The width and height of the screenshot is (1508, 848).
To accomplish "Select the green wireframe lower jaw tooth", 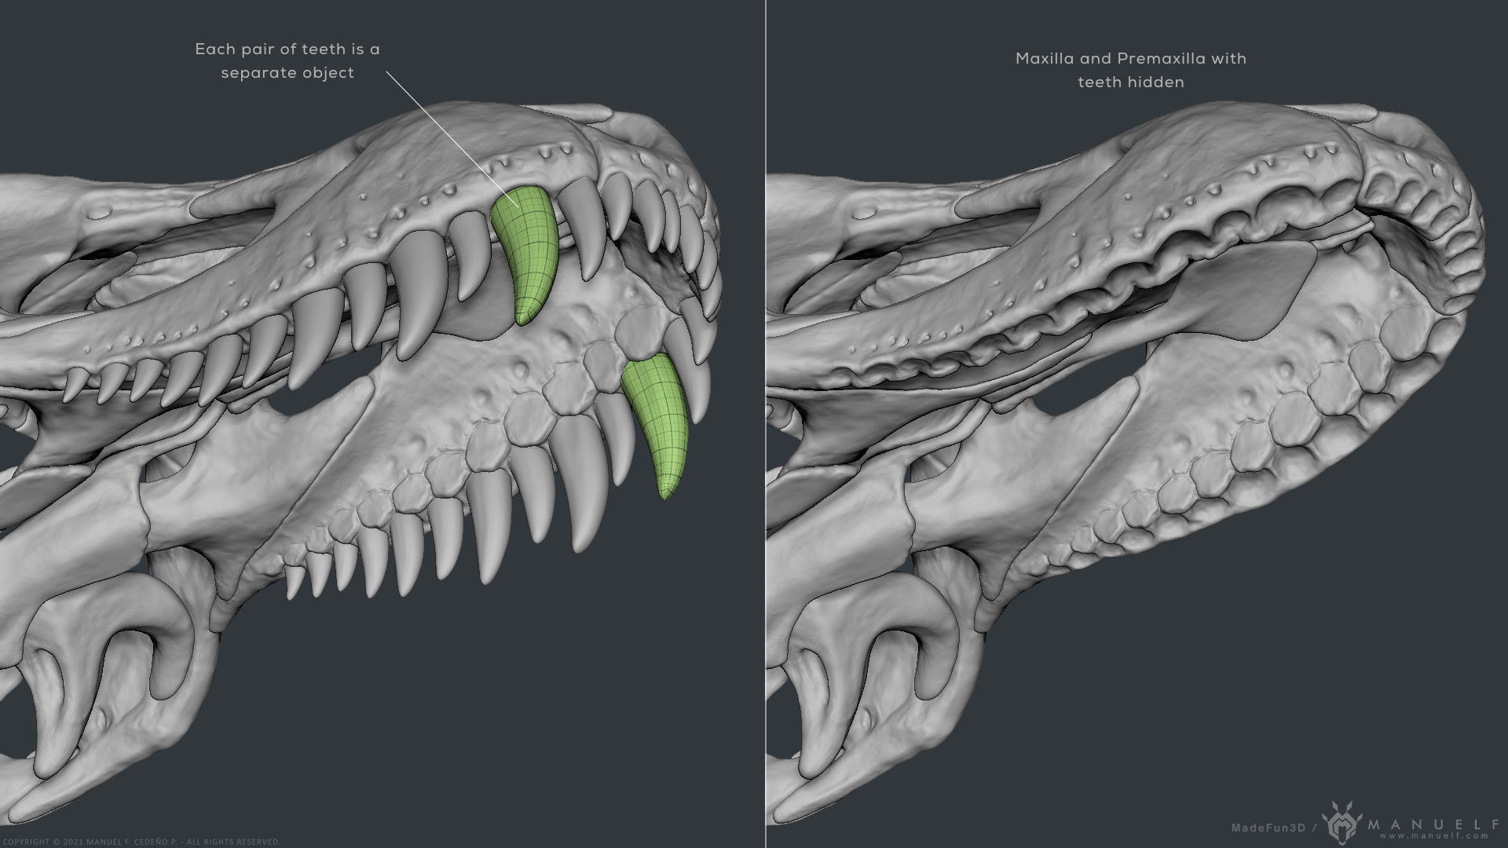I will (x=657, y=426).
